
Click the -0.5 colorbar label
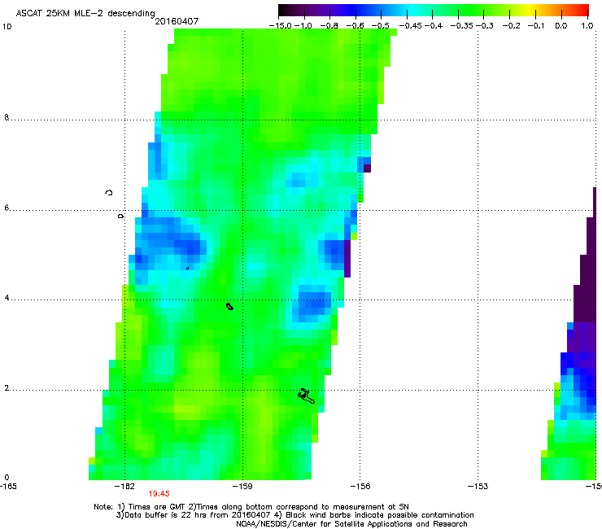click(381, 26)
